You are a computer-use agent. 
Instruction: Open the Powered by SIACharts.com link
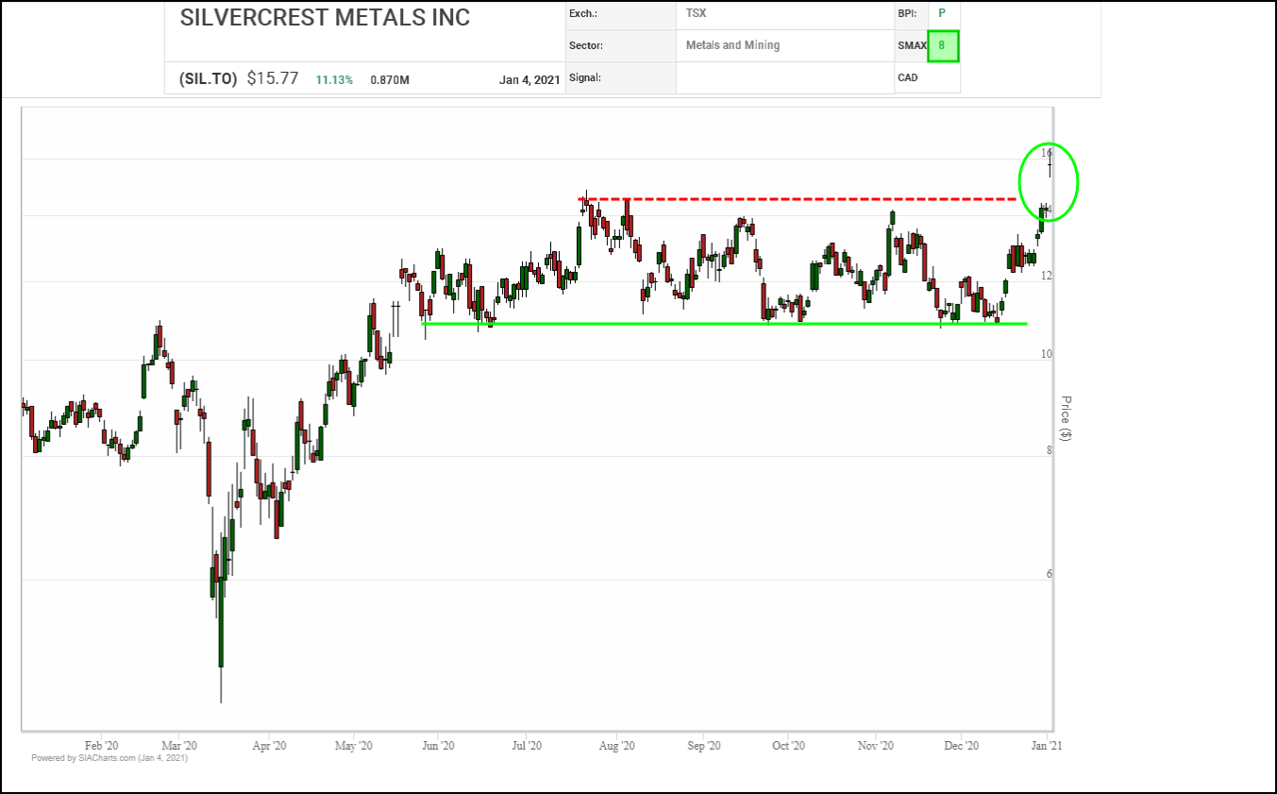point(109,758)
